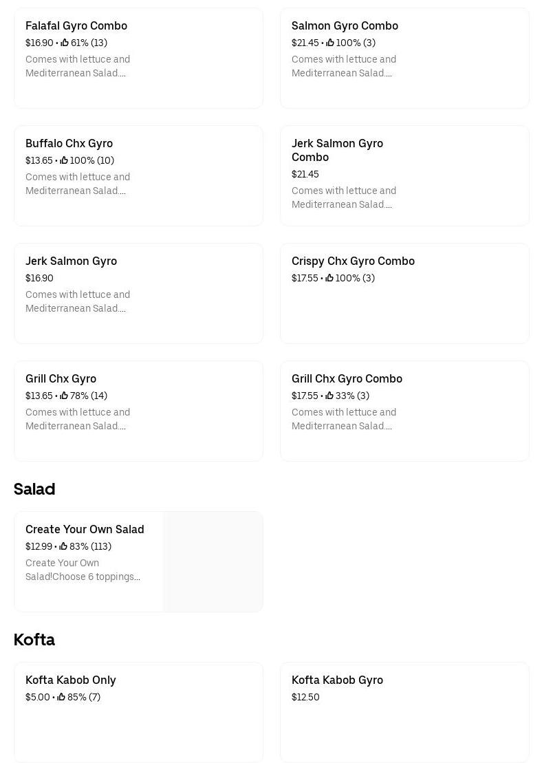Click thumbs-up rating icon on Salmon Gyro Combo
The width and height of the screenshot is (553, 763).
pos(330,43)
